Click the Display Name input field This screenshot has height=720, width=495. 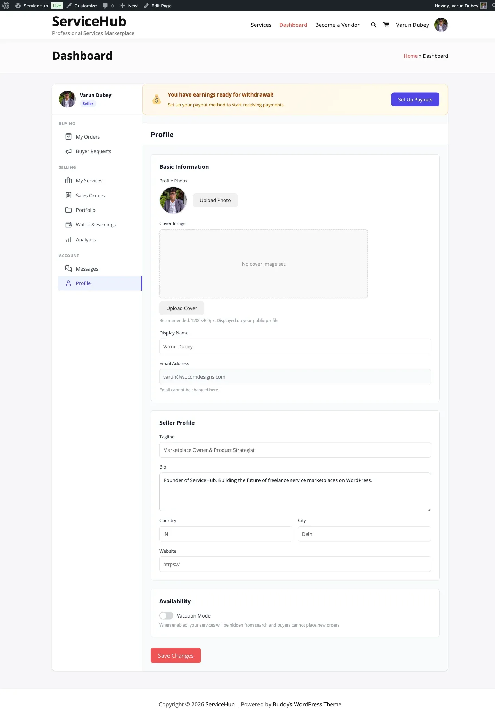(x=295, y=346)
